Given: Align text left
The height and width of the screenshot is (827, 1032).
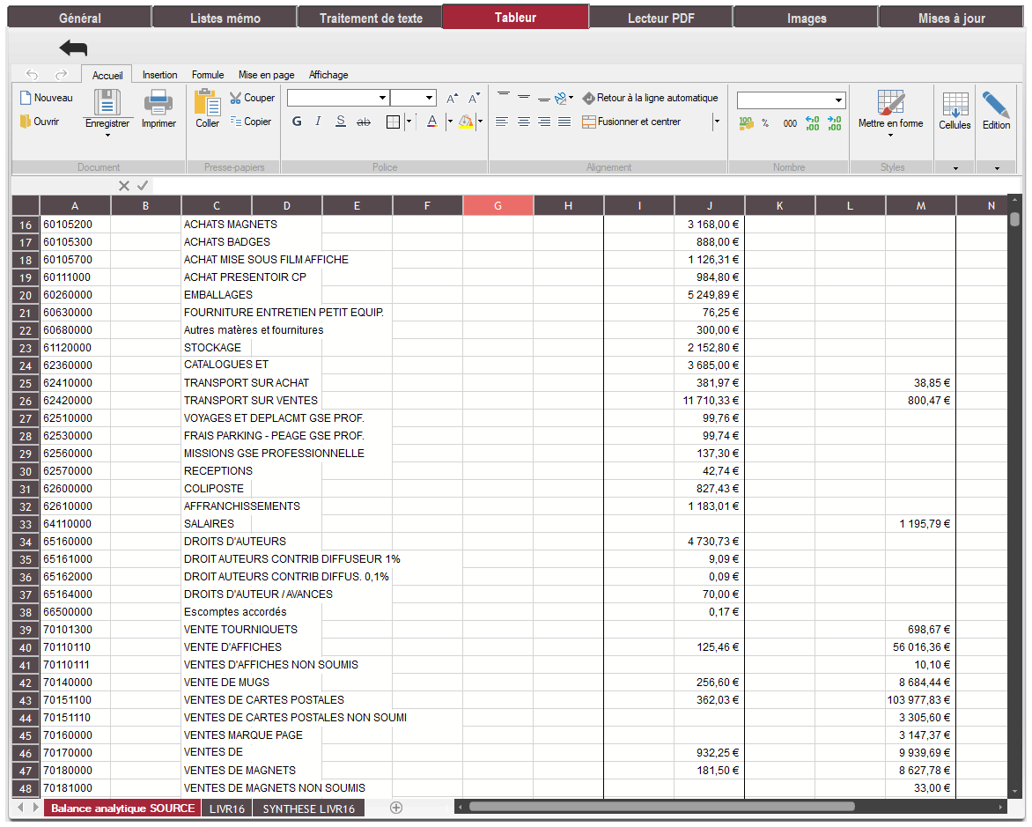Looking at the screenshot, I should (502, 122).
